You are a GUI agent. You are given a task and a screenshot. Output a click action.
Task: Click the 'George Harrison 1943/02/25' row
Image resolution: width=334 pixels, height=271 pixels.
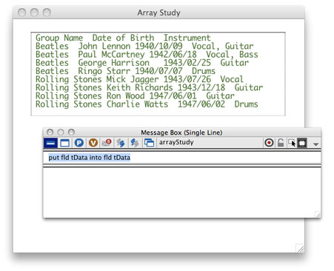(142, 63)
